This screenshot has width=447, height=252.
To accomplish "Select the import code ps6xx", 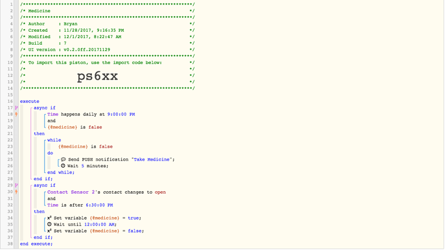I will coord(97,76).
